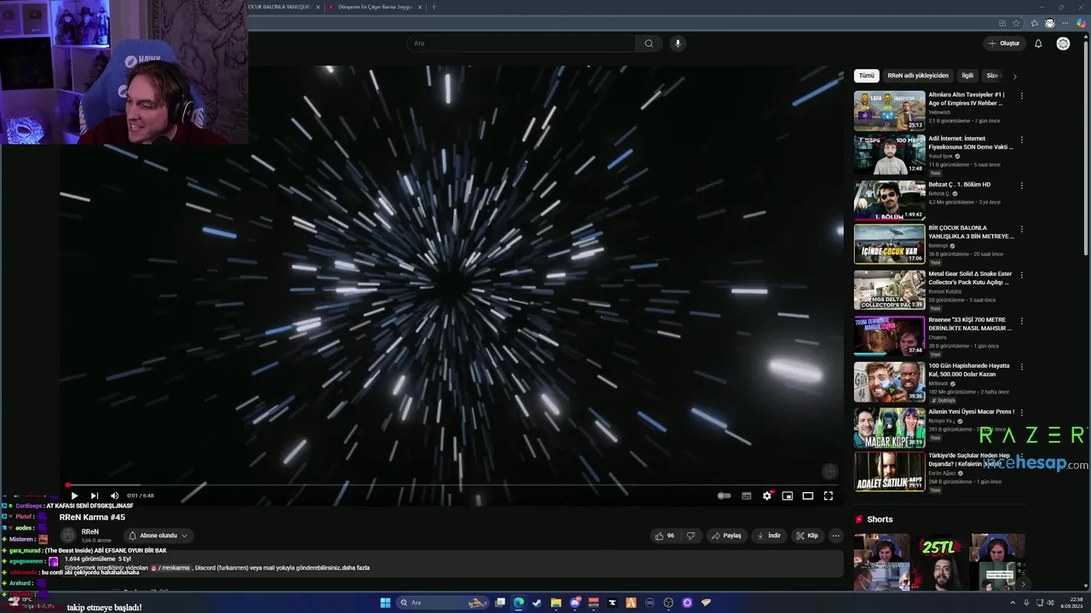Click the Klip button
The height and width of the screenshot is (613, 1091).
tap(807, 536)
